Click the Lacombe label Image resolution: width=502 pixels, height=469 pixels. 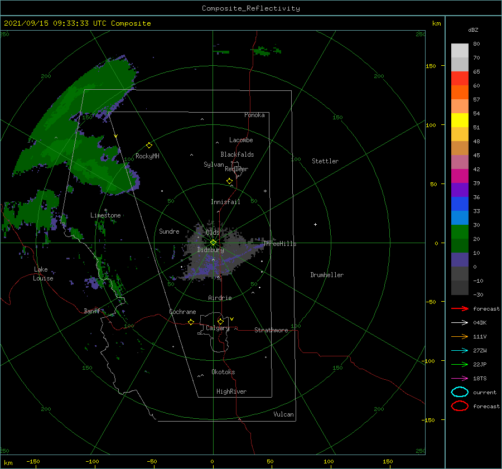[x=241, y=140]
